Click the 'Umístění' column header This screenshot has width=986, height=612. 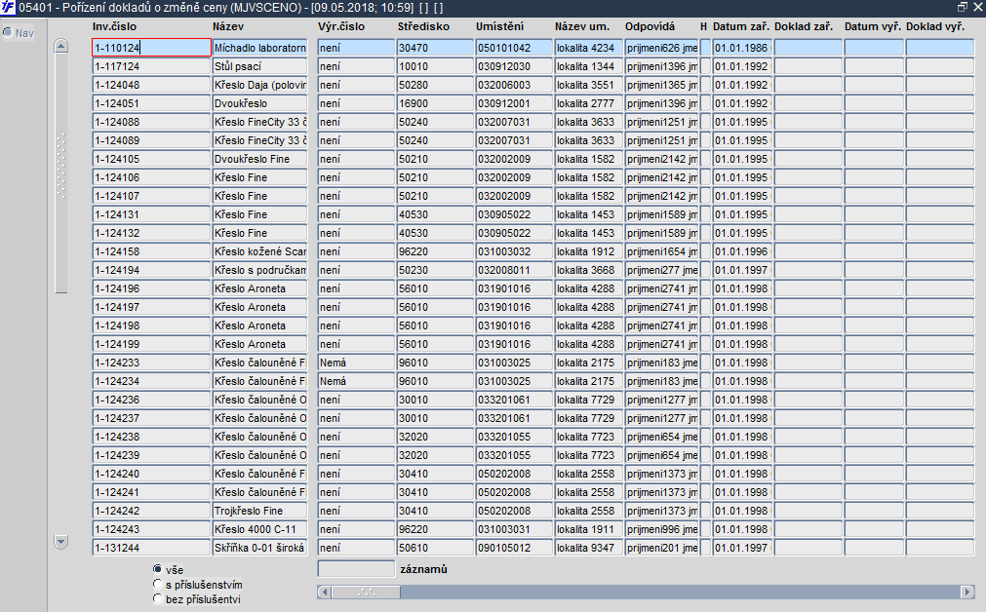point(500,26)
